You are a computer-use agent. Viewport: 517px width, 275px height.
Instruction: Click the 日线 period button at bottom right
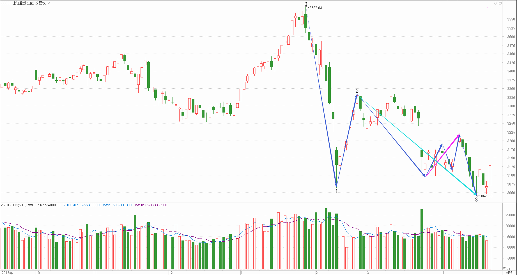click(x=509, y=272)
